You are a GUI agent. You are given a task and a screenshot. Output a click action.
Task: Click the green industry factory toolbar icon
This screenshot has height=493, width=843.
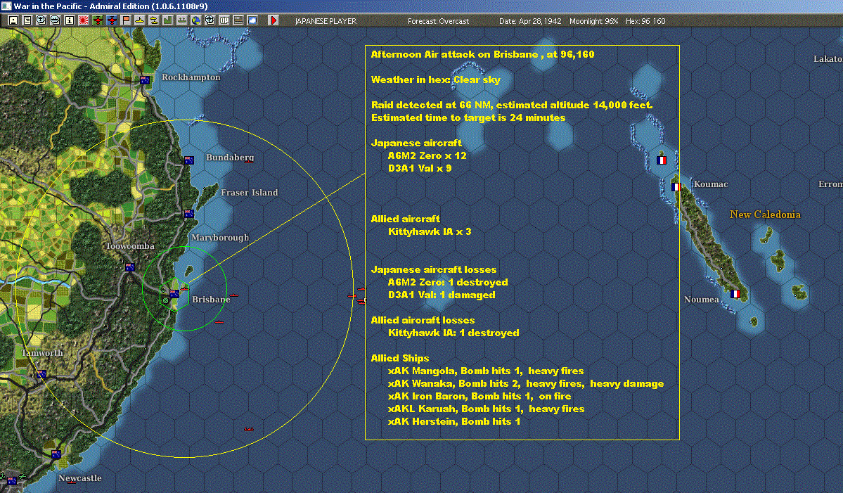click(x=168, y=20)
